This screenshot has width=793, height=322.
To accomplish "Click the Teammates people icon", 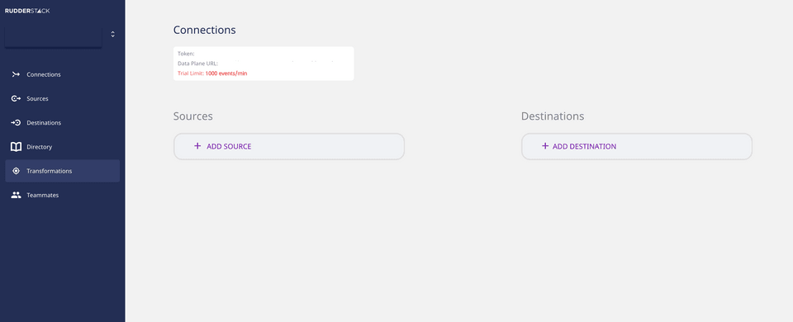I will click(17, 195).
